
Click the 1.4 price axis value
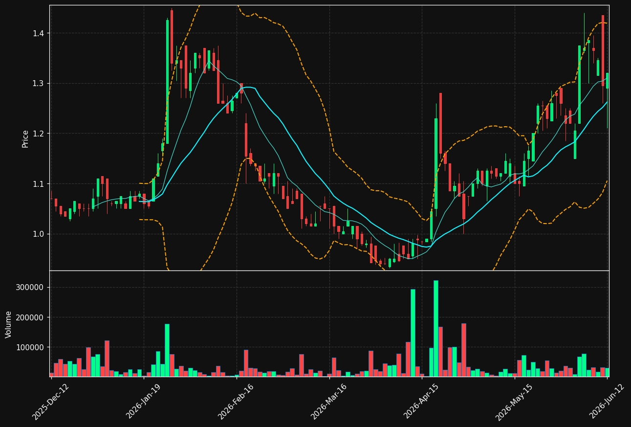(38, 33)
